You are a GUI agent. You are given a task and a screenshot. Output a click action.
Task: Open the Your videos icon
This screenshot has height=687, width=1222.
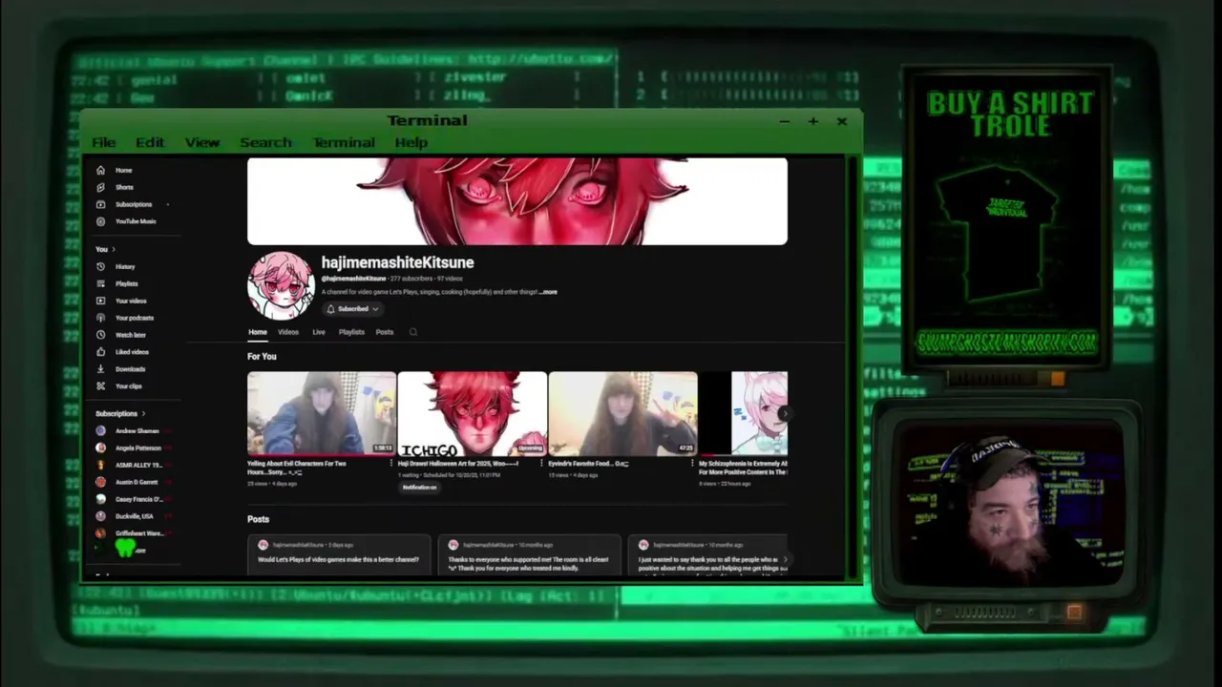point(100,301)
